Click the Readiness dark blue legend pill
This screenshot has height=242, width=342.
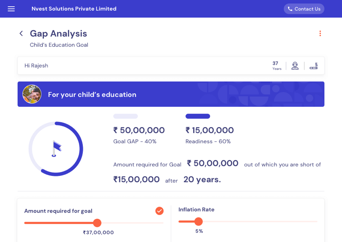tap(198, 116)
